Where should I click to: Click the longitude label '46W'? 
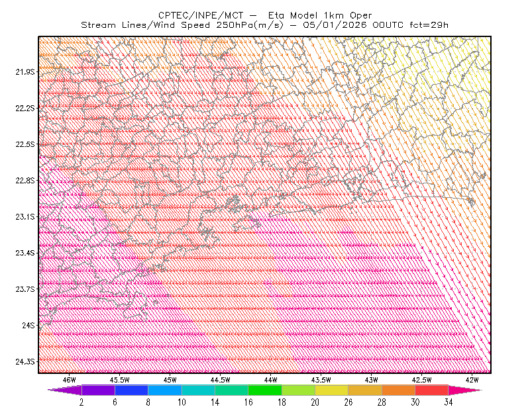tap(70, 380)
